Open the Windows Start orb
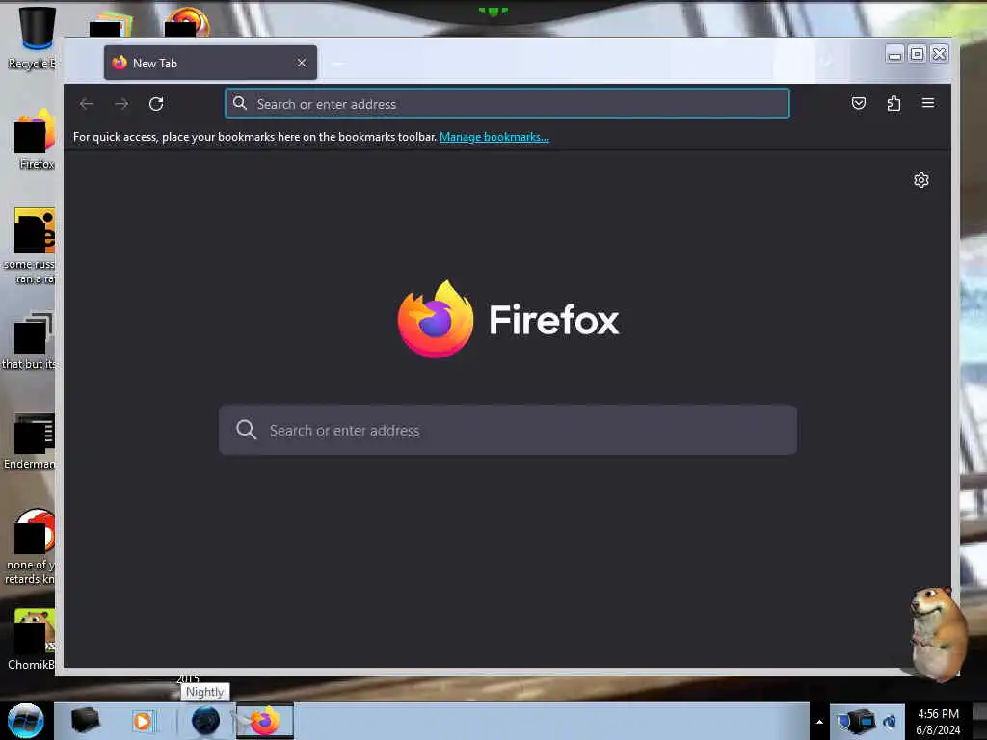 26,721
